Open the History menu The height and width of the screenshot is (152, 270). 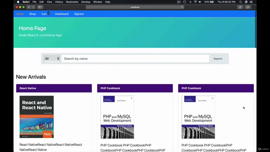59,2
